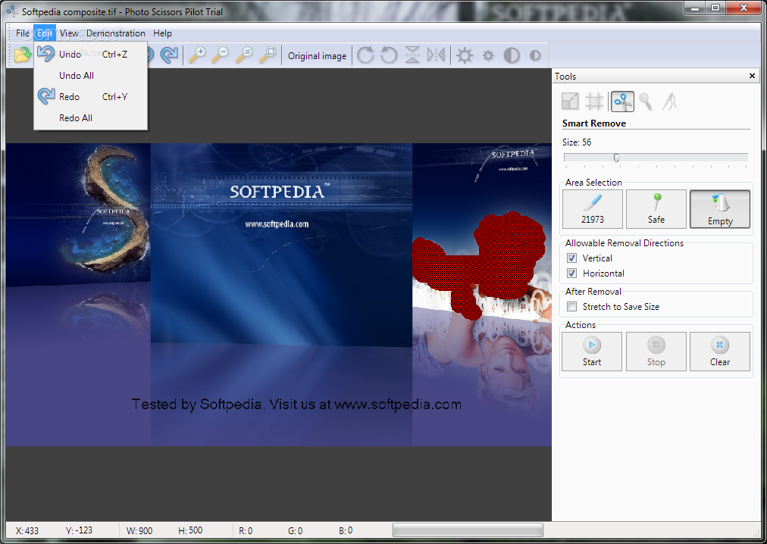Toggle the Original image toolbar button
Viewport: 767px width, 544px height.
(x=317, y=56)
